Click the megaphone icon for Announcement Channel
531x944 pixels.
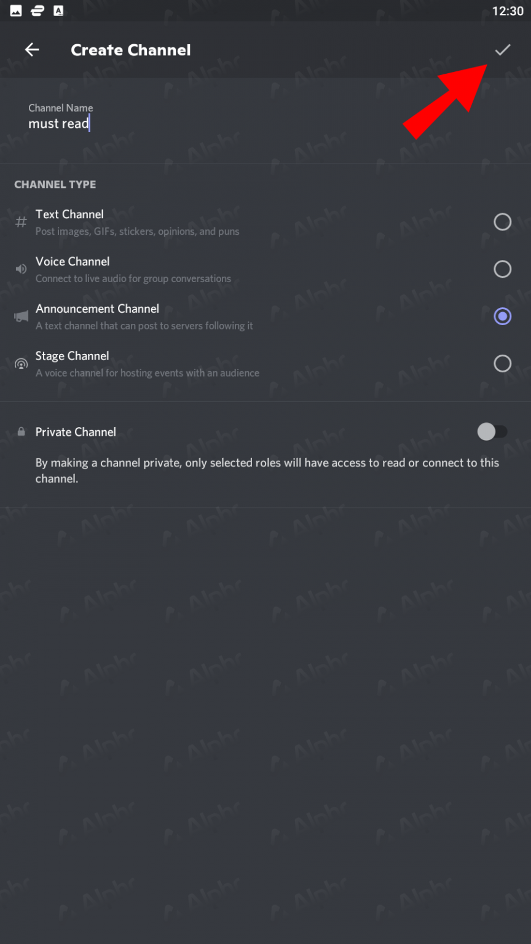(x=21, y=316)
